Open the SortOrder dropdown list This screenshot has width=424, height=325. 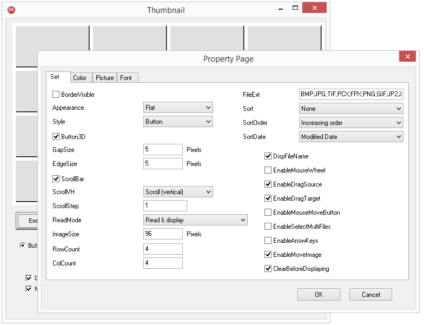351,123
